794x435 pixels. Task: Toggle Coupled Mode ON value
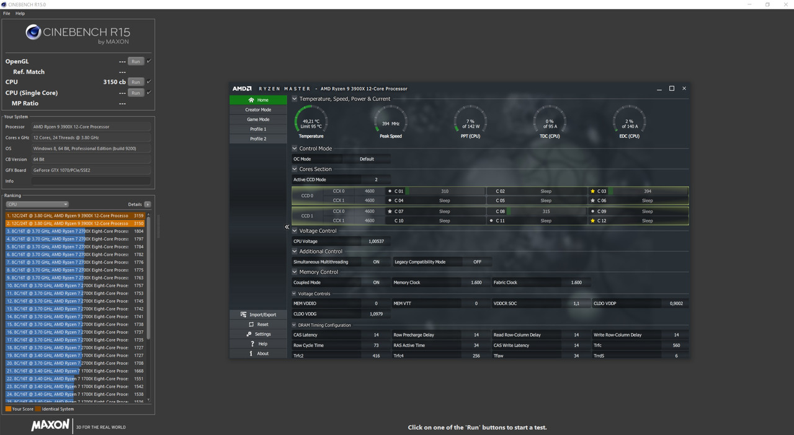(376, 283)
